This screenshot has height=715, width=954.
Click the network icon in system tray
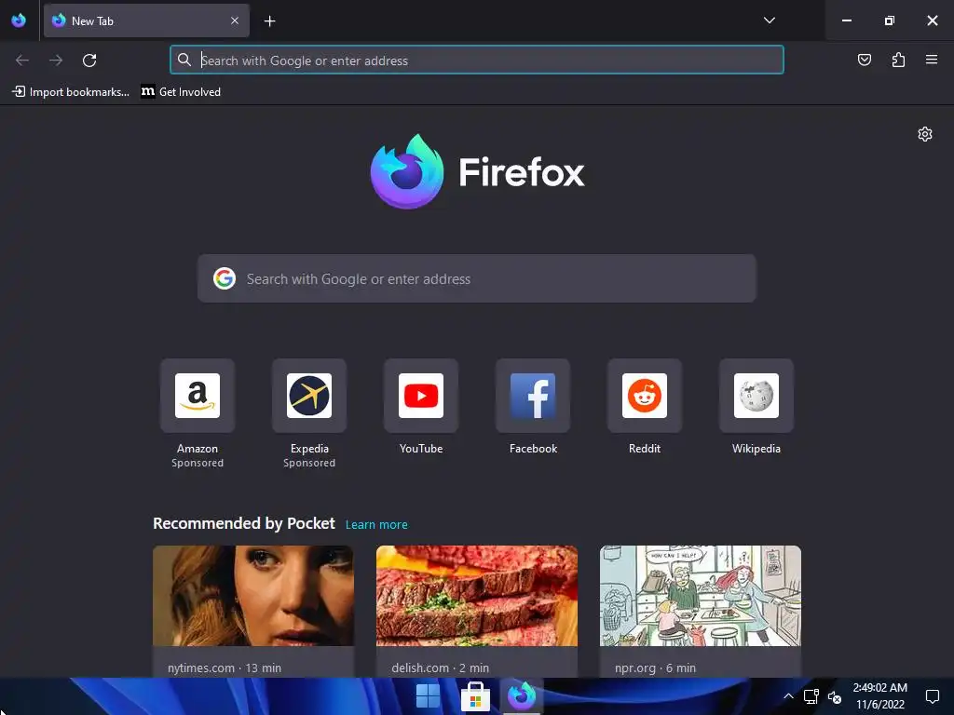click(x=811, y=696)
